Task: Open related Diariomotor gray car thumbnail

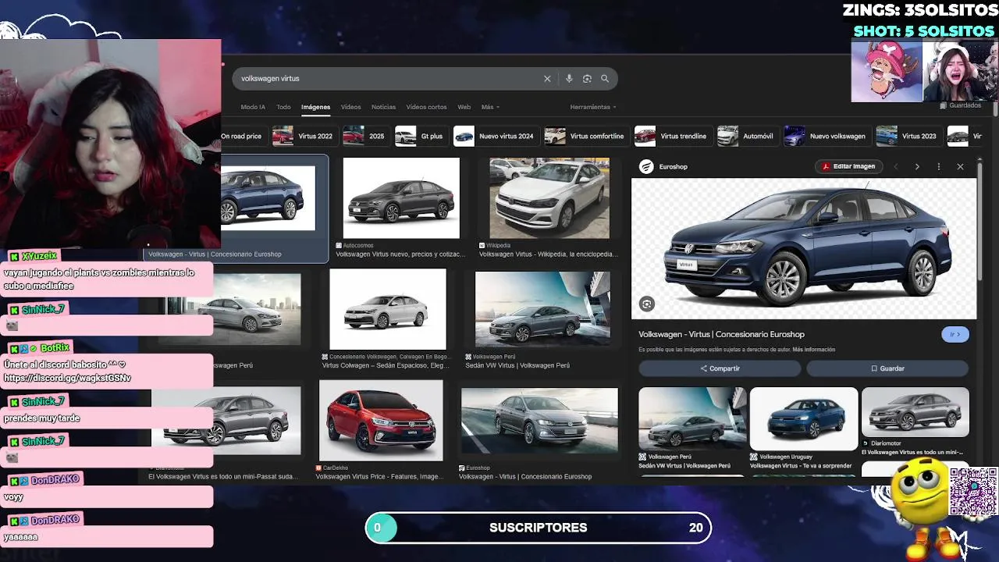Action: click(915, 414)
